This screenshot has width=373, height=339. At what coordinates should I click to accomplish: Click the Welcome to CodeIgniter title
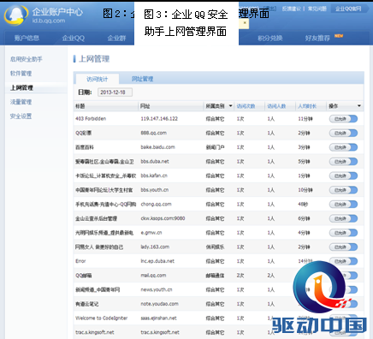click(x=102, y=318)
